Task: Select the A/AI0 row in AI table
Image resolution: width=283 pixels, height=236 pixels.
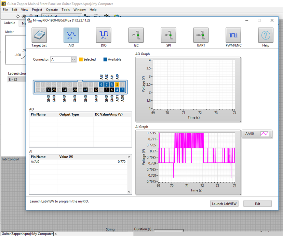Action: click(x=78, y=162)
